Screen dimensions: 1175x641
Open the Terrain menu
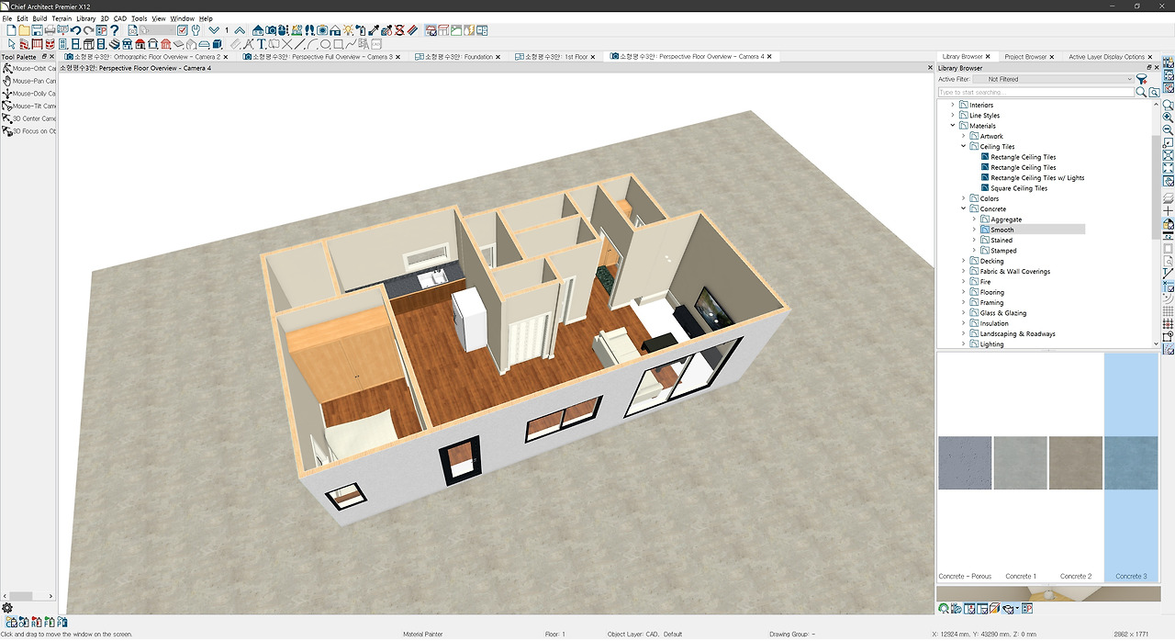[62, 18]
